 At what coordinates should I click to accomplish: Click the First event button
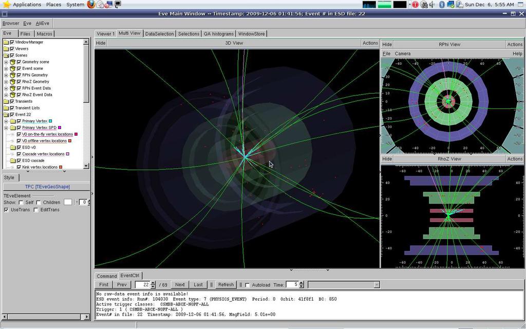(104, 285)
